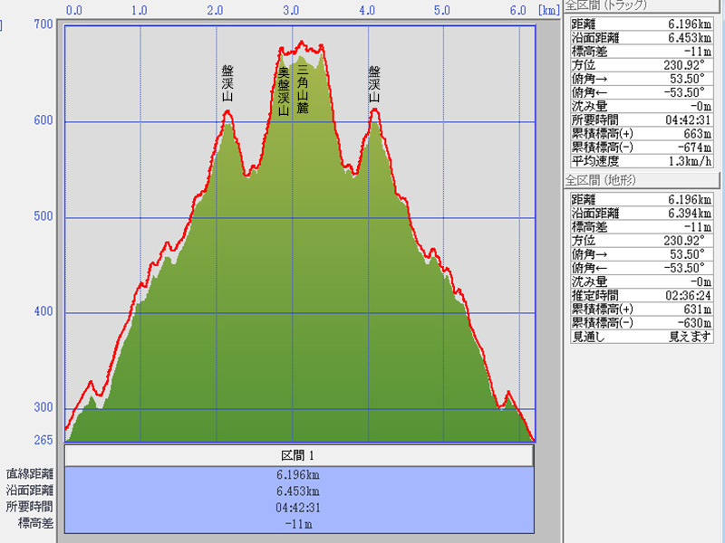This screenshot has height=543, width=725.
Task: Click the 見通し 見えます row
Action: pyautogui.click(x=643, y=336)
